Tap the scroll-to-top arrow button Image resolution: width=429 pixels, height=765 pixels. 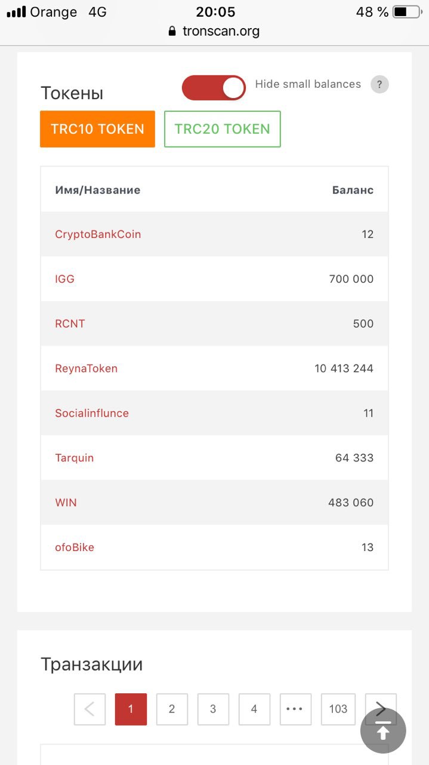(x=383, y=730)
